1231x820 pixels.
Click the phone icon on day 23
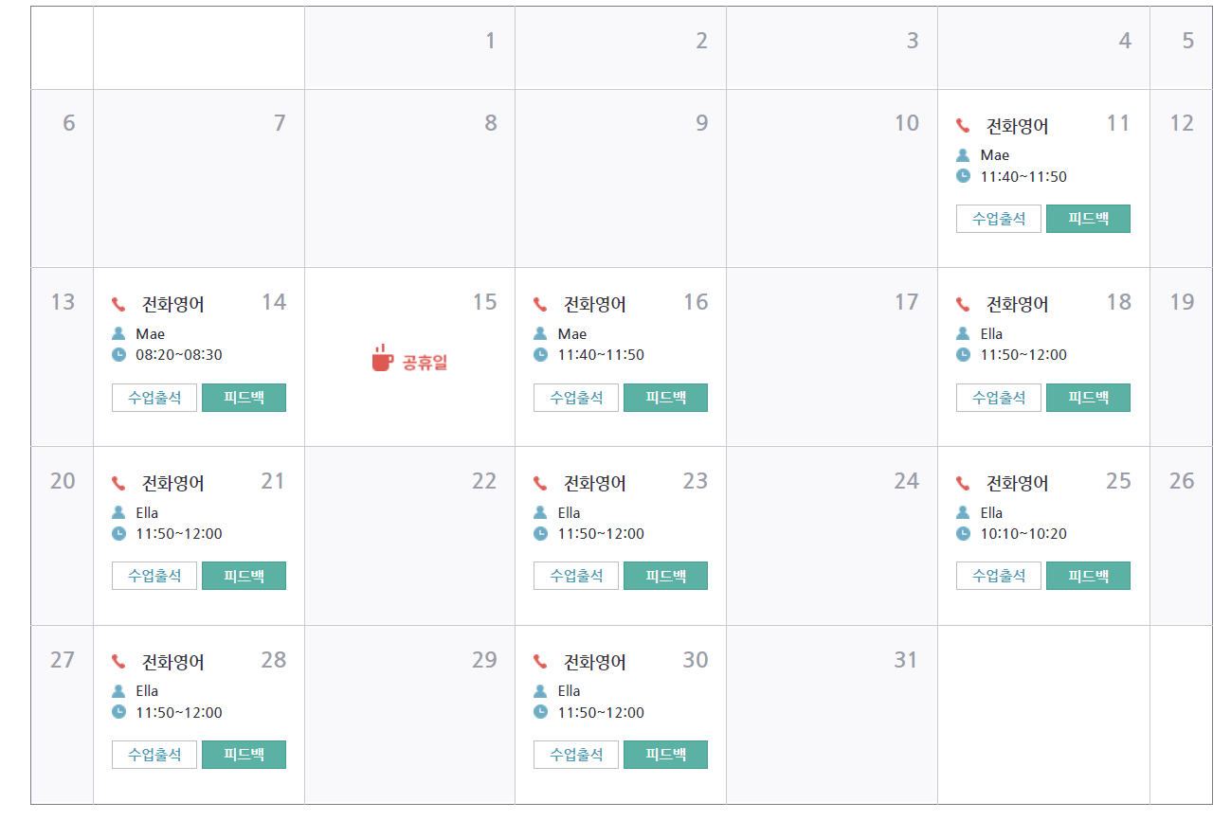click(540, 483)
